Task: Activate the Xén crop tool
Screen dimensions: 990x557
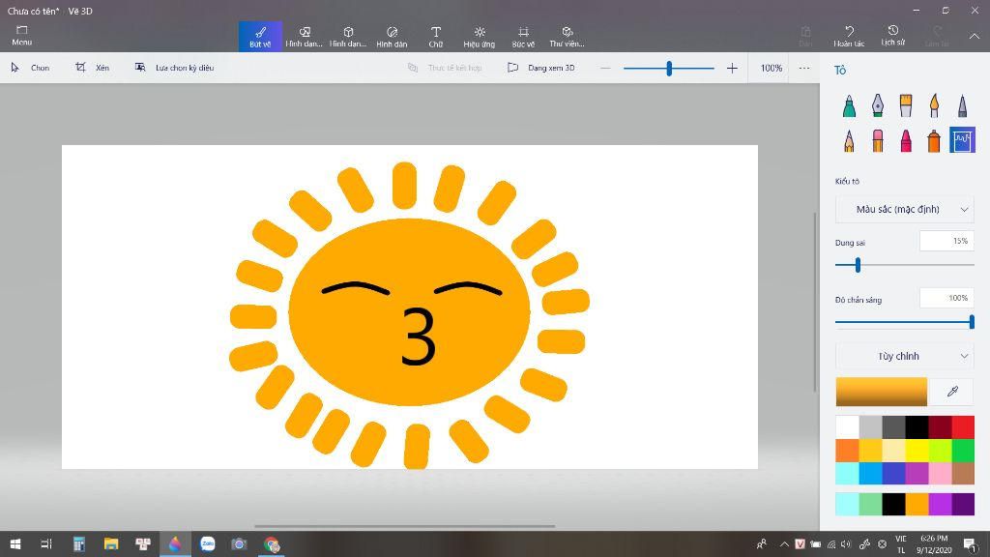Action: (92, 68)
